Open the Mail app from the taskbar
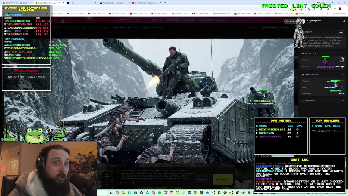 pyautogui.click(x=147, y=193)
